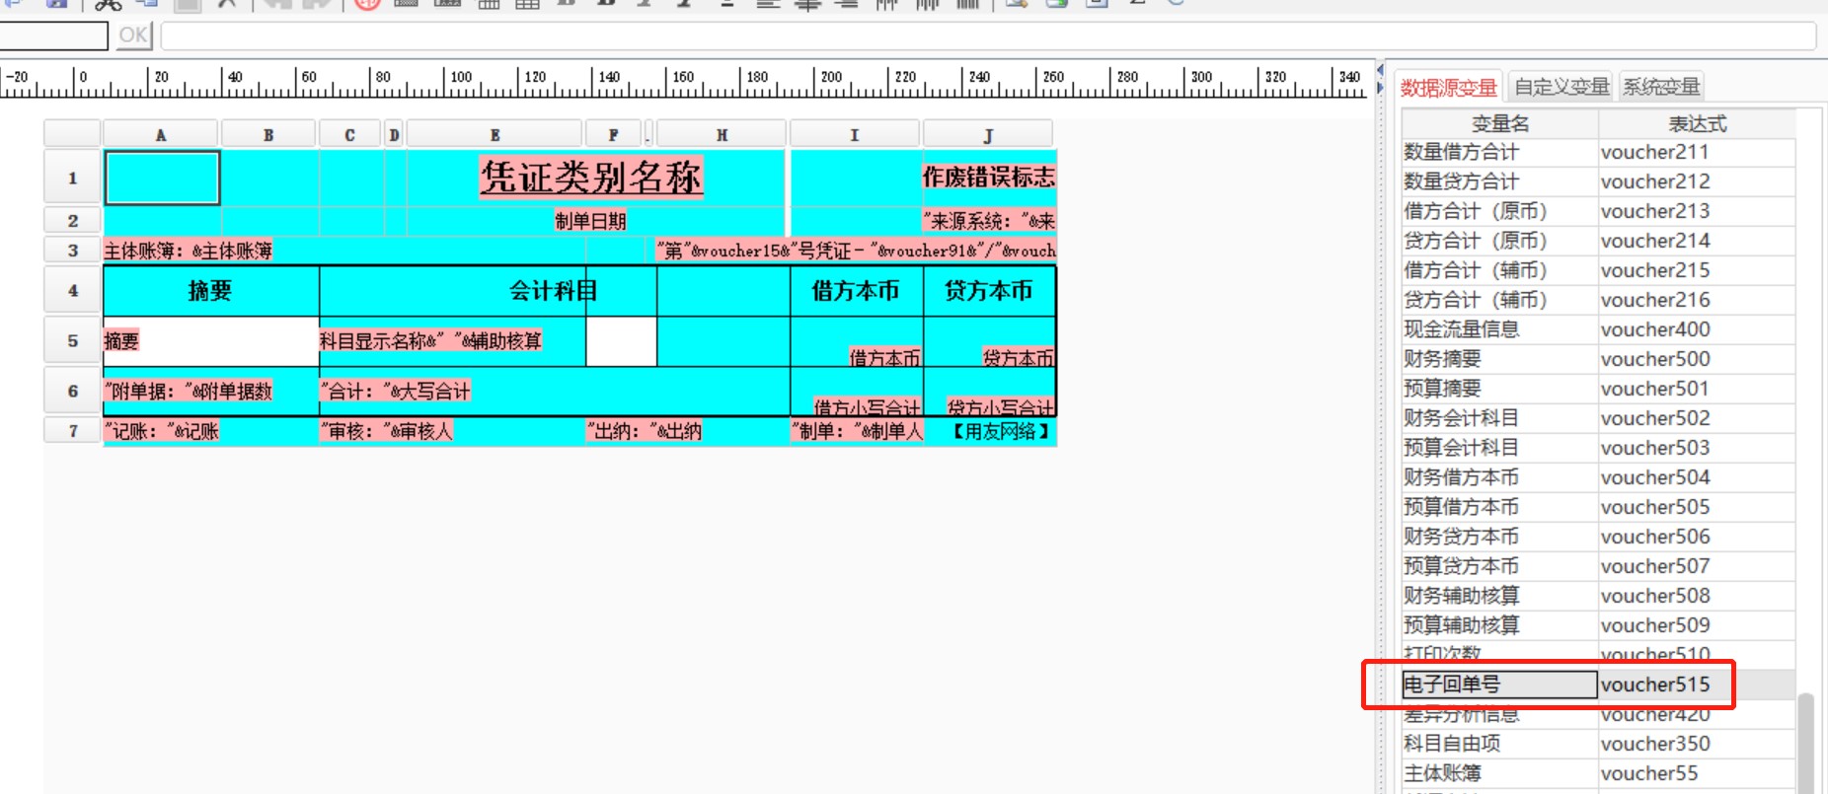Viewport: 1828px width, 794px height.
Task: Select the 数量借方合计 variable row
Action: 1598,152
